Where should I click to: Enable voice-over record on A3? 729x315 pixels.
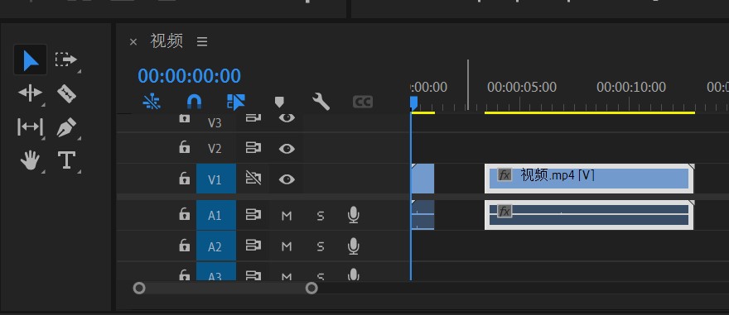[x=354, y=274]
